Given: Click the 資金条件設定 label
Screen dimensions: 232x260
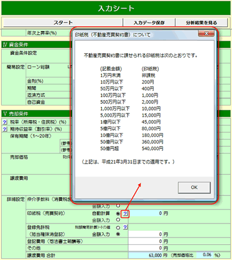Looking at the screenshot, I should coord(23,53).
